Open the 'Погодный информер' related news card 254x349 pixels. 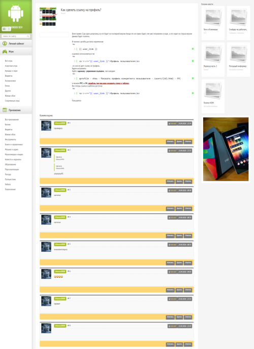(238, 60)
